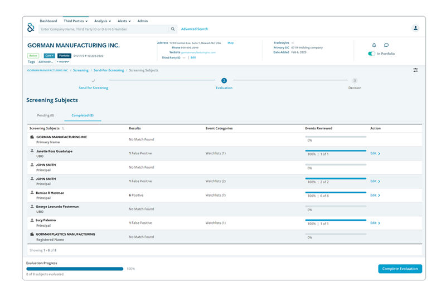The height and width of the screenshot is (297, 446).
Task: Open the Alerts dropdown
Action: click(124, 21)
